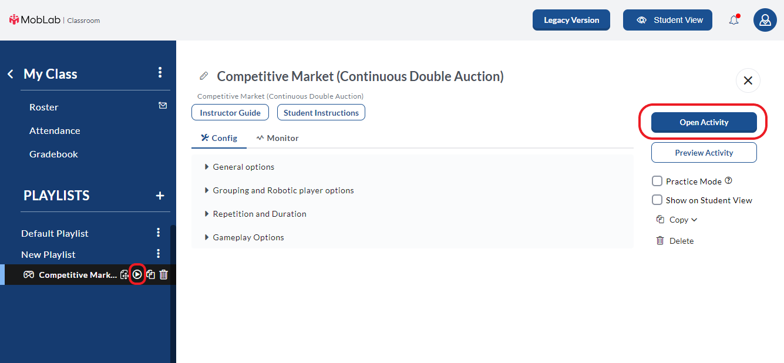Open the Instructor Guide
The width and height of the screenshot is (784, 363).
pos(230,113)
